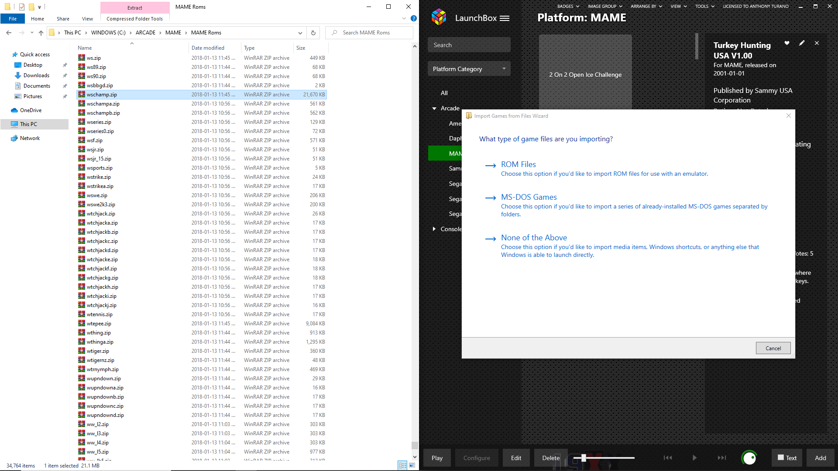The width and height of the screenshot is (838, 471).
Task: Sort files by Date modified column
Action: pyautogui.click(x=214, y=48)
